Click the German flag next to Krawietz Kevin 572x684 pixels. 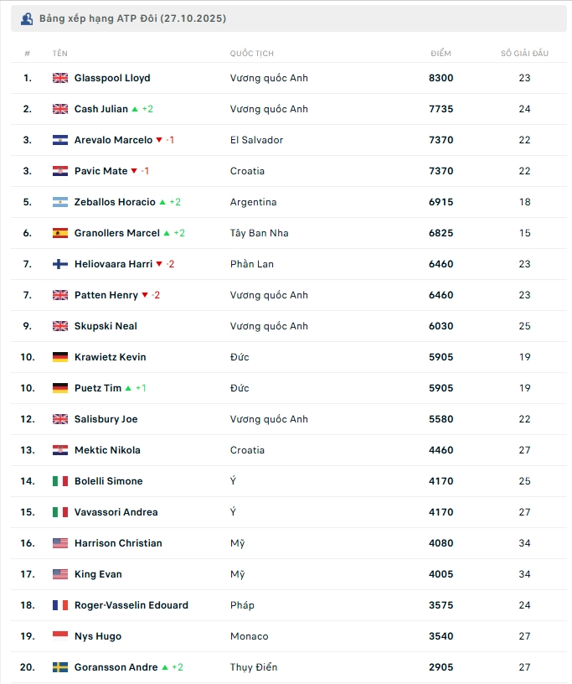click(x=60, y=357)
